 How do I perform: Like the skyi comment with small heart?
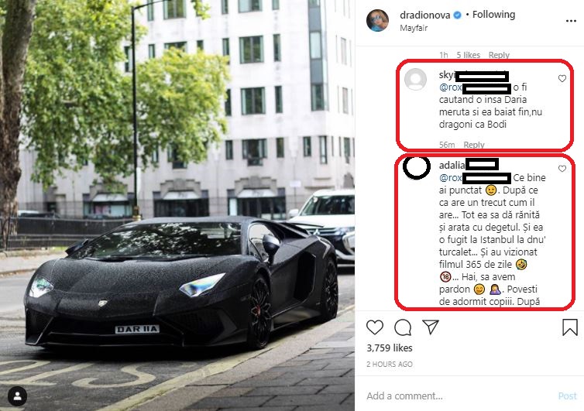[x=562, y=78]
